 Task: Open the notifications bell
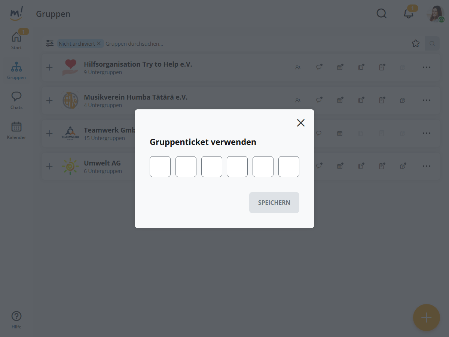(408, 14)
